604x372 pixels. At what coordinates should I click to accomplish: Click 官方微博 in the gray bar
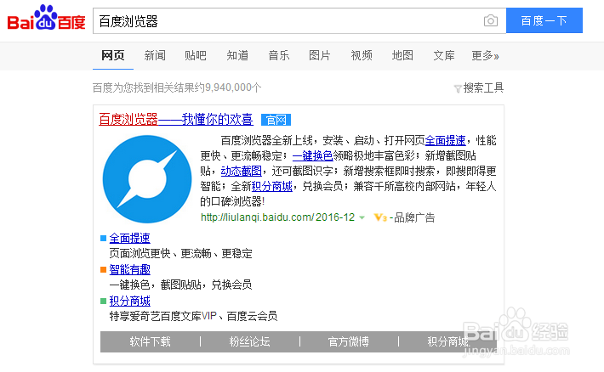[349, 341]
